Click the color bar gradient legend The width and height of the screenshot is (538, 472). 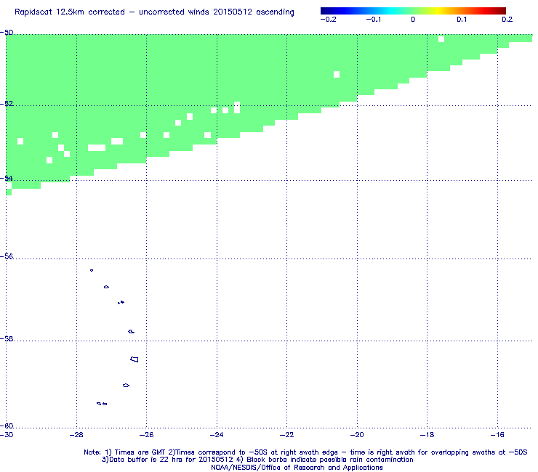pyautogui.click(x=413, y=11)
